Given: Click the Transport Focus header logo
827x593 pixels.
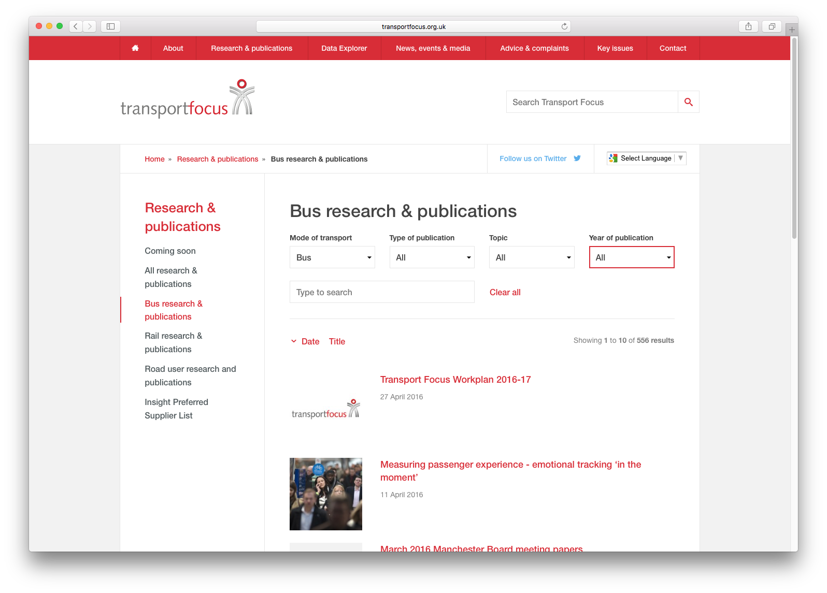Looking at the screenshot, I should (x=187, y=98).
